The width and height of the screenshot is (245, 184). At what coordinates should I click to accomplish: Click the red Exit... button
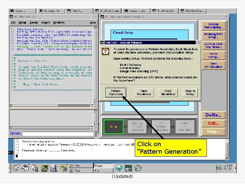click(213, 123)
